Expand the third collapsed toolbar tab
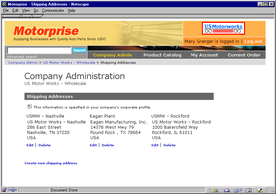This screenshot has height=194, width=276. [37, 16]
